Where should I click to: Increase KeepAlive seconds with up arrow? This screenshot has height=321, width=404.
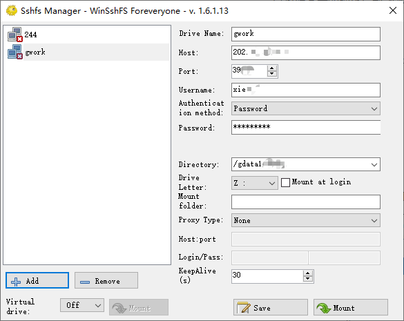(308, 273)
